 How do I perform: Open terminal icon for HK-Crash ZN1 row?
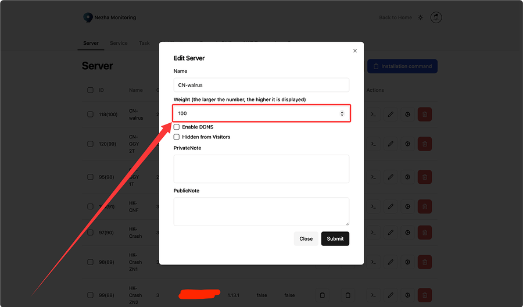point(374,262)
